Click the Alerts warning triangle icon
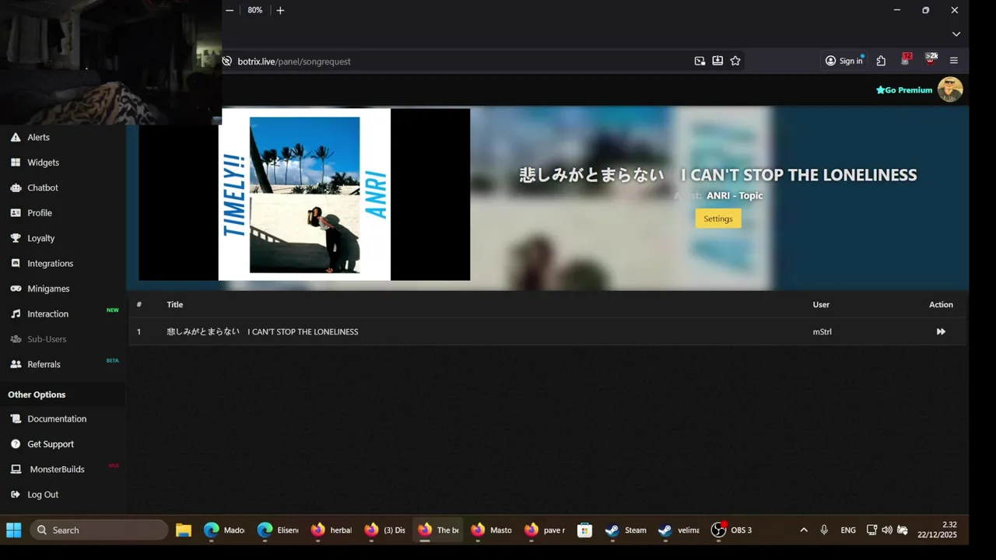The height and width of the screenshot is (560, 996). [x=16, y=137]
